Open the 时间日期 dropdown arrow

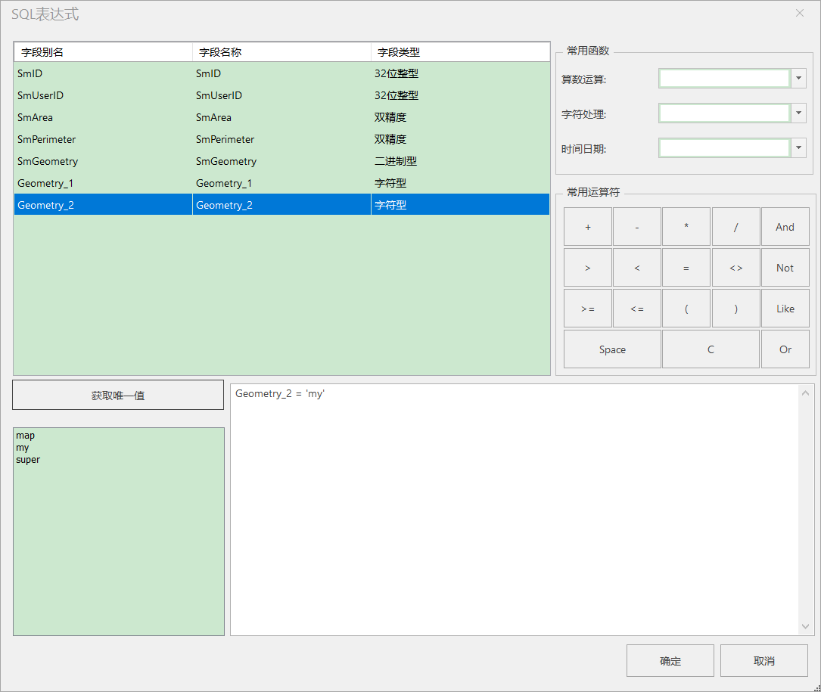point(798,147)
